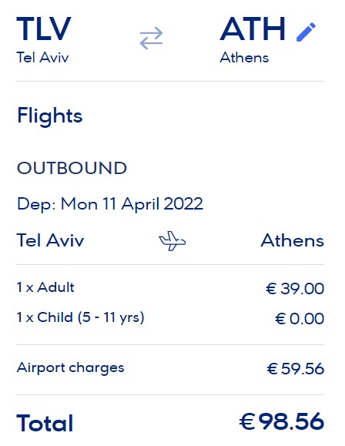Click the € 98.56 total amount
This screenshot has height=446, width=345.
point(282,421)
